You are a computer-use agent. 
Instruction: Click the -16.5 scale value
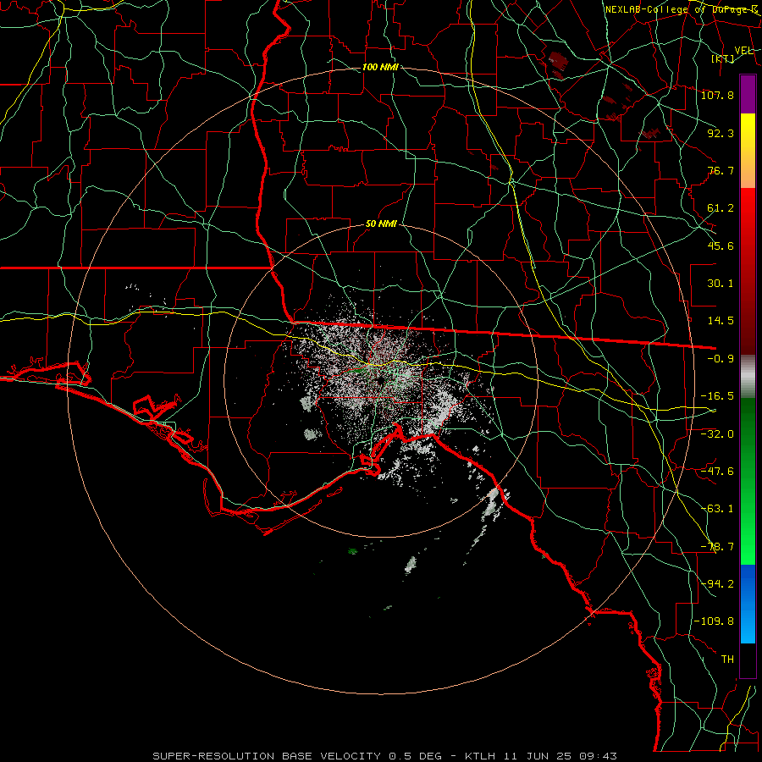(x=717, y=396)
